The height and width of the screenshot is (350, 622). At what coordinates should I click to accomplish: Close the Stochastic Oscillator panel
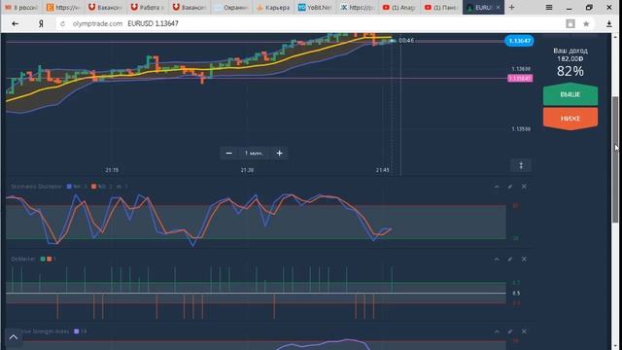(524, 187)
